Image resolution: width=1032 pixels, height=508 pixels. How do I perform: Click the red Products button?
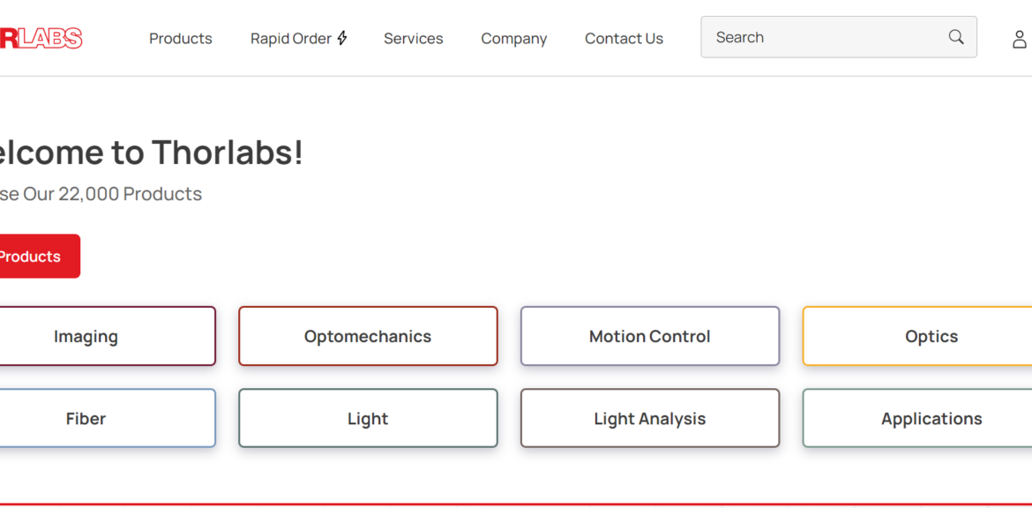(x=35, y=257)
